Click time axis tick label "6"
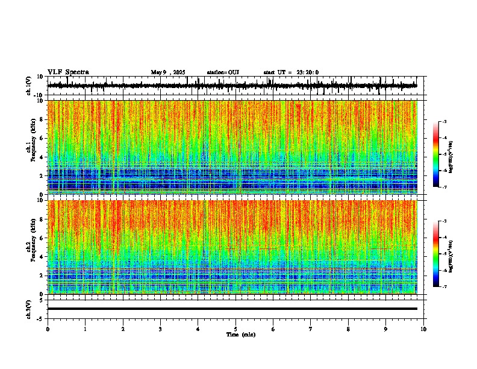Viewport: 477px width, 369px height. pos(273,329)
